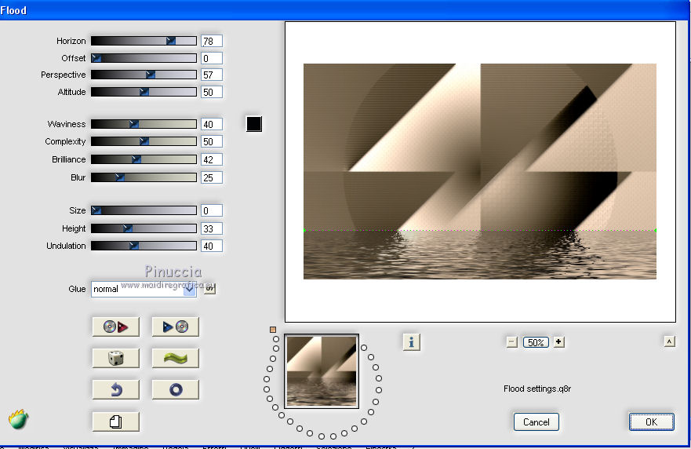Open the load preset disc button
This screenshot has width=691, height=449.
coord(116,327)
